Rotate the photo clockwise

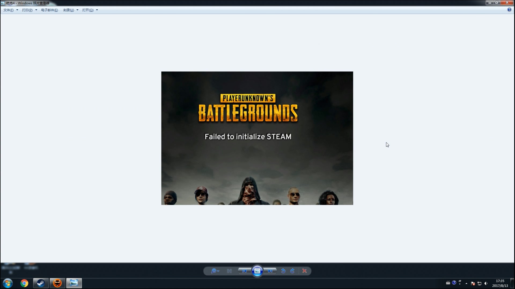tap(292, 271)
